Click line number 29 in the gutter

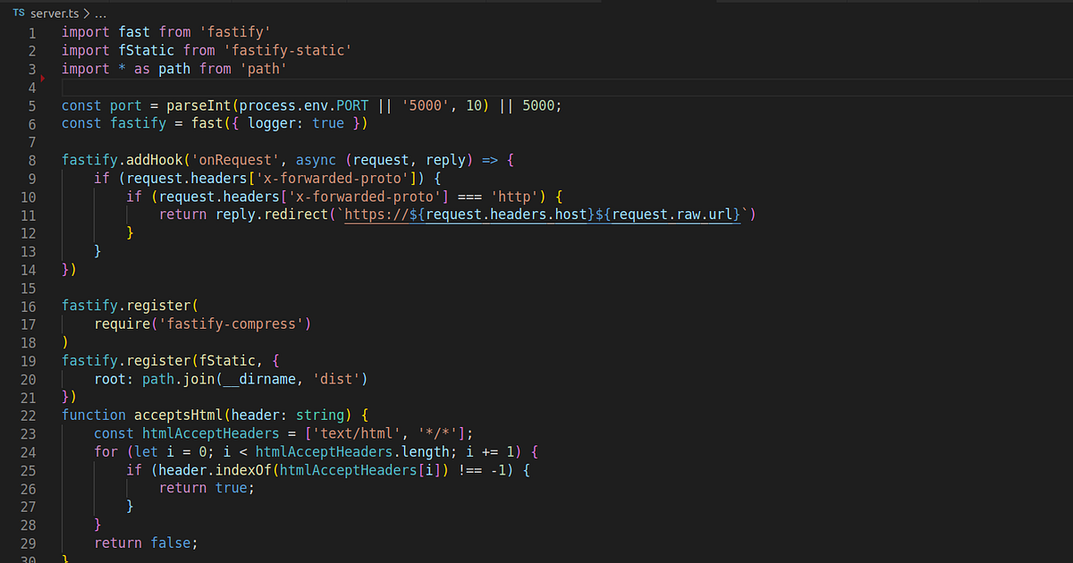pyautogui.click(x=27, y=543)
